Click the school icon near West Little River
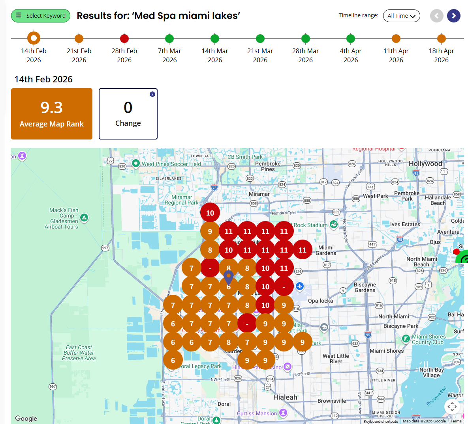Image resolution: width=468 pixels, height=424 pixels. point(324,327)
